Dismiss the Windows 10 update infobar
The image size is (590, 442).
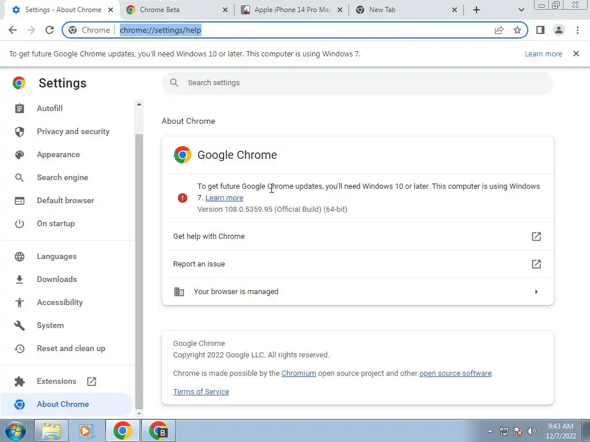576,54
